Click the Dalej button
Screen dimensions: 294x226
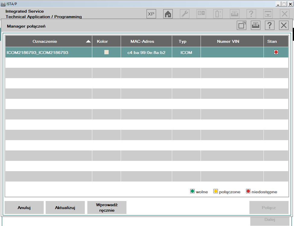coord(270,221)
